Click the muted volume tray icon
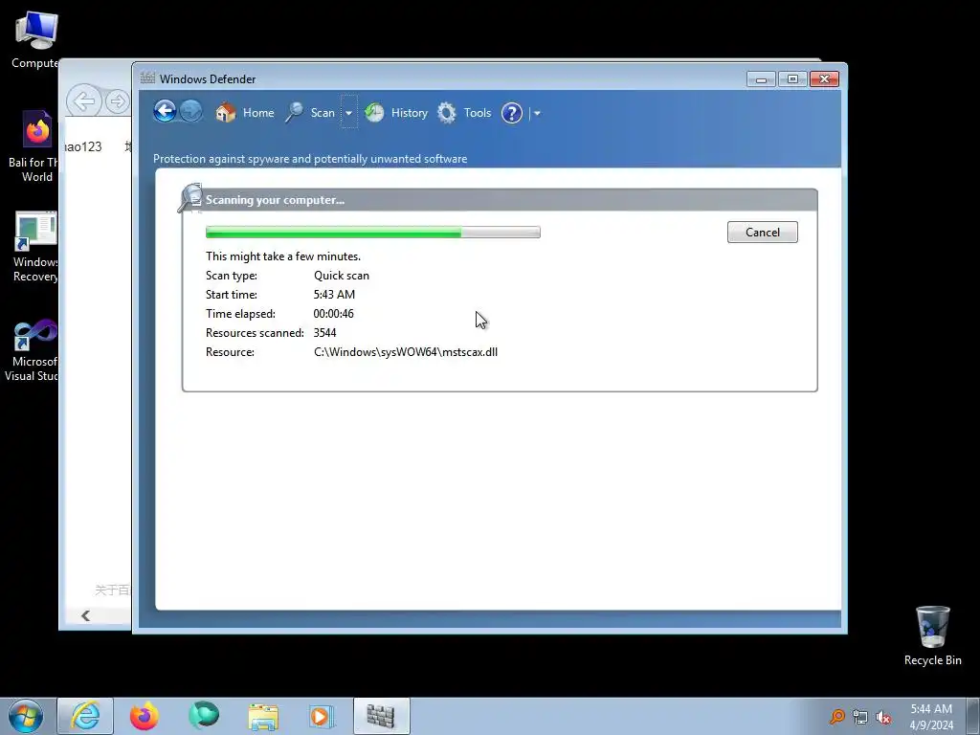 point(883,717)
